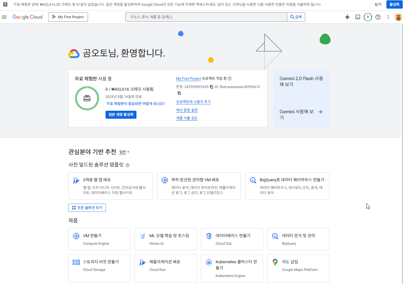The image size is (403, 284).
Task: Open the My First Project selector
Action: click(x=68, y=17)
